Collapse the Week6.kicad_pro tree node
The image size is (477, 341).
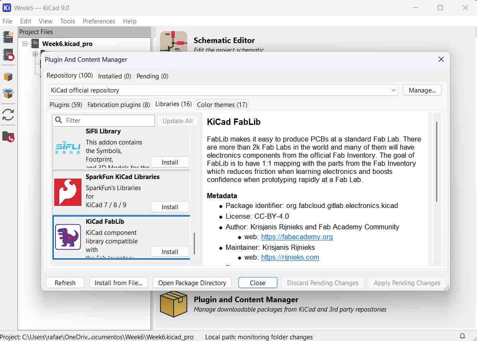25,44
